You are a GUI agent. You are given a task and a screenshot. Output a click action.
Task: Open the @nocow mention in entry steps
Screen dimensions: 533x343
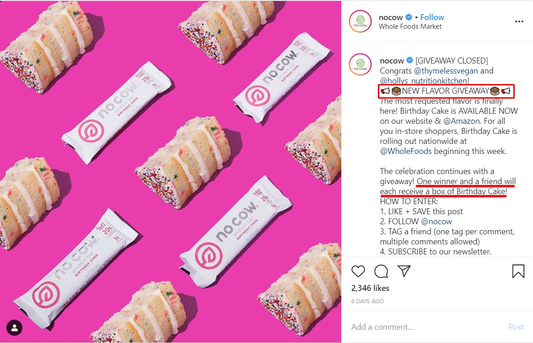point(436,222)
